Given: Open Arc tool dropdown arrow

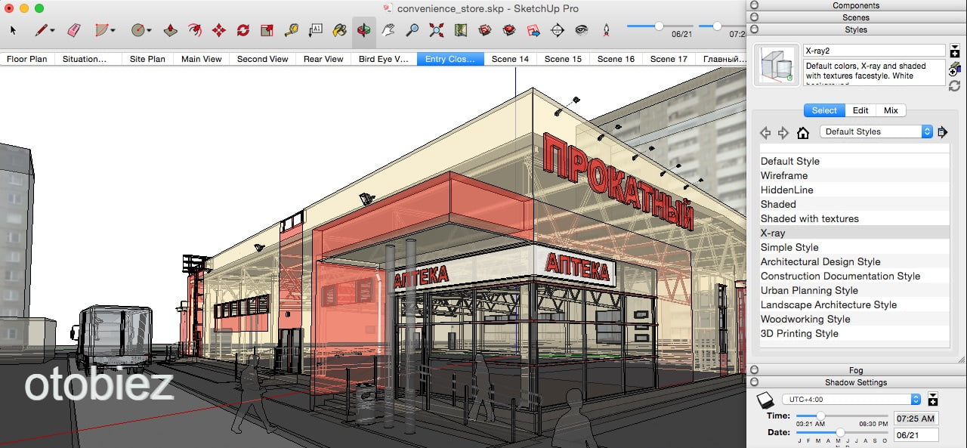Looking at the screenshot, I should pyautogui.click(x=113, y=31).
